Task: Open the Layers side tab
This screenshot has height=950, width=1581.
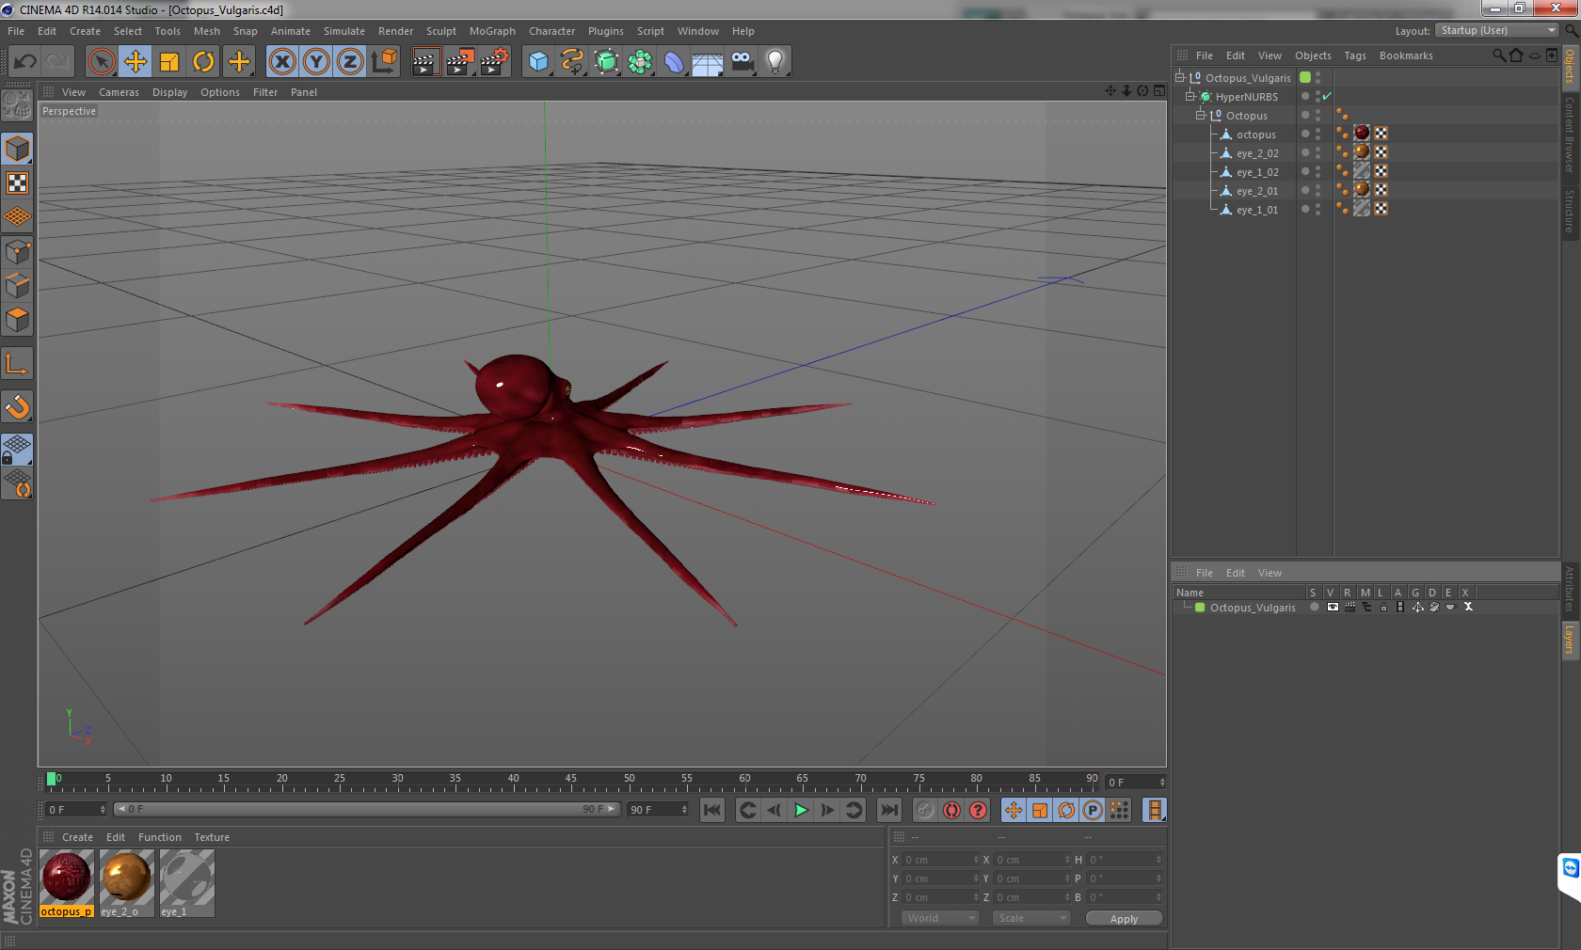Action: click(1571, 640)
